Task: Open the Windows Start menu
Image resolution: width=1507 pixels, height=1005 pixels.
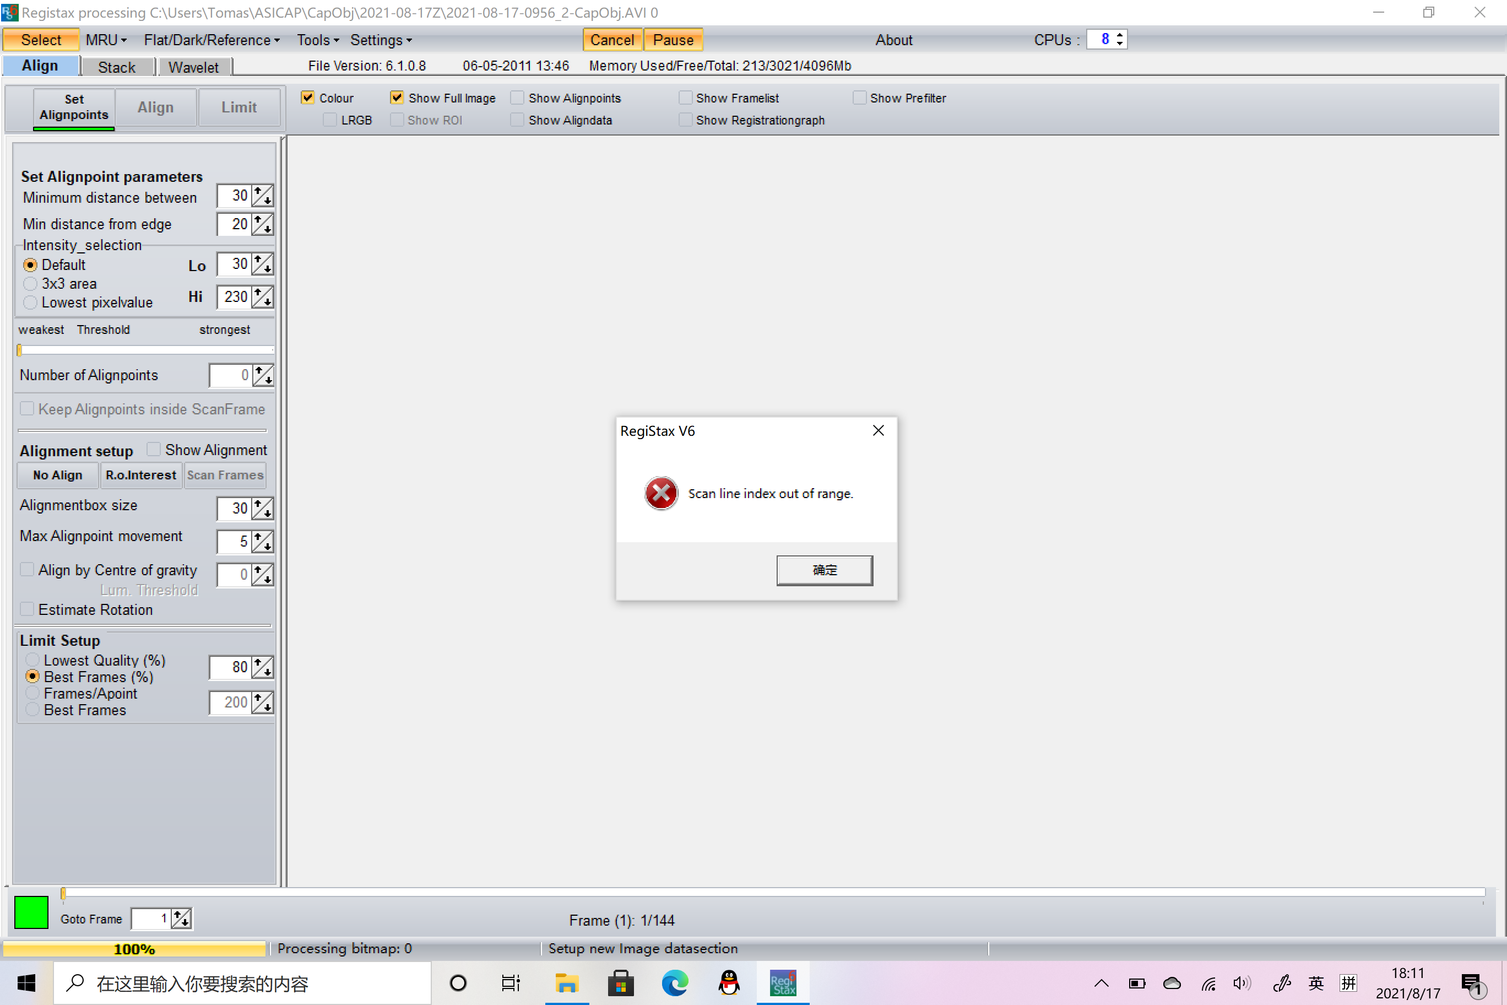Action: click(x=26, y=982)
